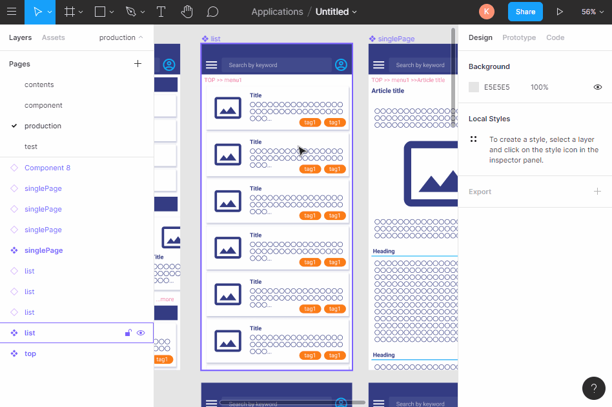The width and height of the screenshot is (612, 407).
Task: Select the Pen tool
Action: pos(131,12)
